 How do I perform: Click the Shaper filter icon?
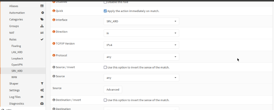tap(42, 84)
